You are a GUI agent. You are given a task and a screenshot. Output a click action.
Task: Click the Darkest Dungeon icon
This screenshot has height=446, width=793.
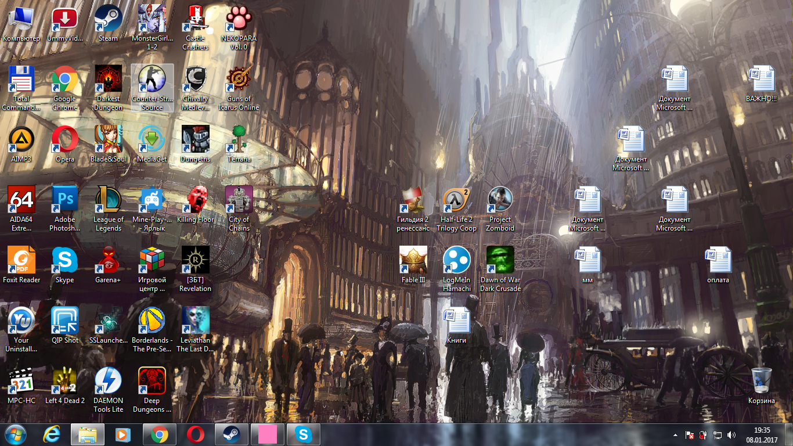coord(109,89)
